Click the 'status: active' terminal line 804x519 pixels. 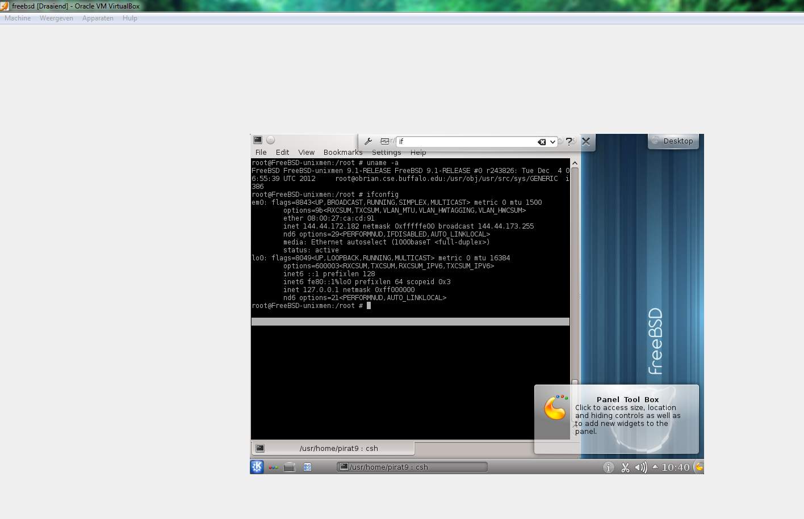point(311,250)
